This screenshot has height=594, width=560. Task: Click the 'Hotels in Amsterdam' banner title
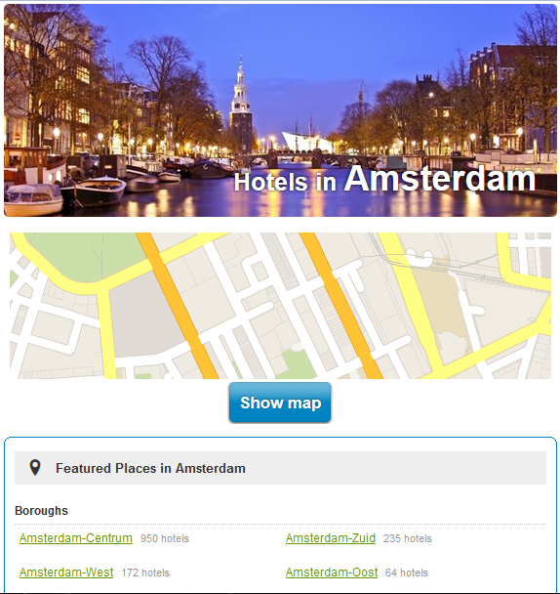pyautogui.click(x=384, y=179)
